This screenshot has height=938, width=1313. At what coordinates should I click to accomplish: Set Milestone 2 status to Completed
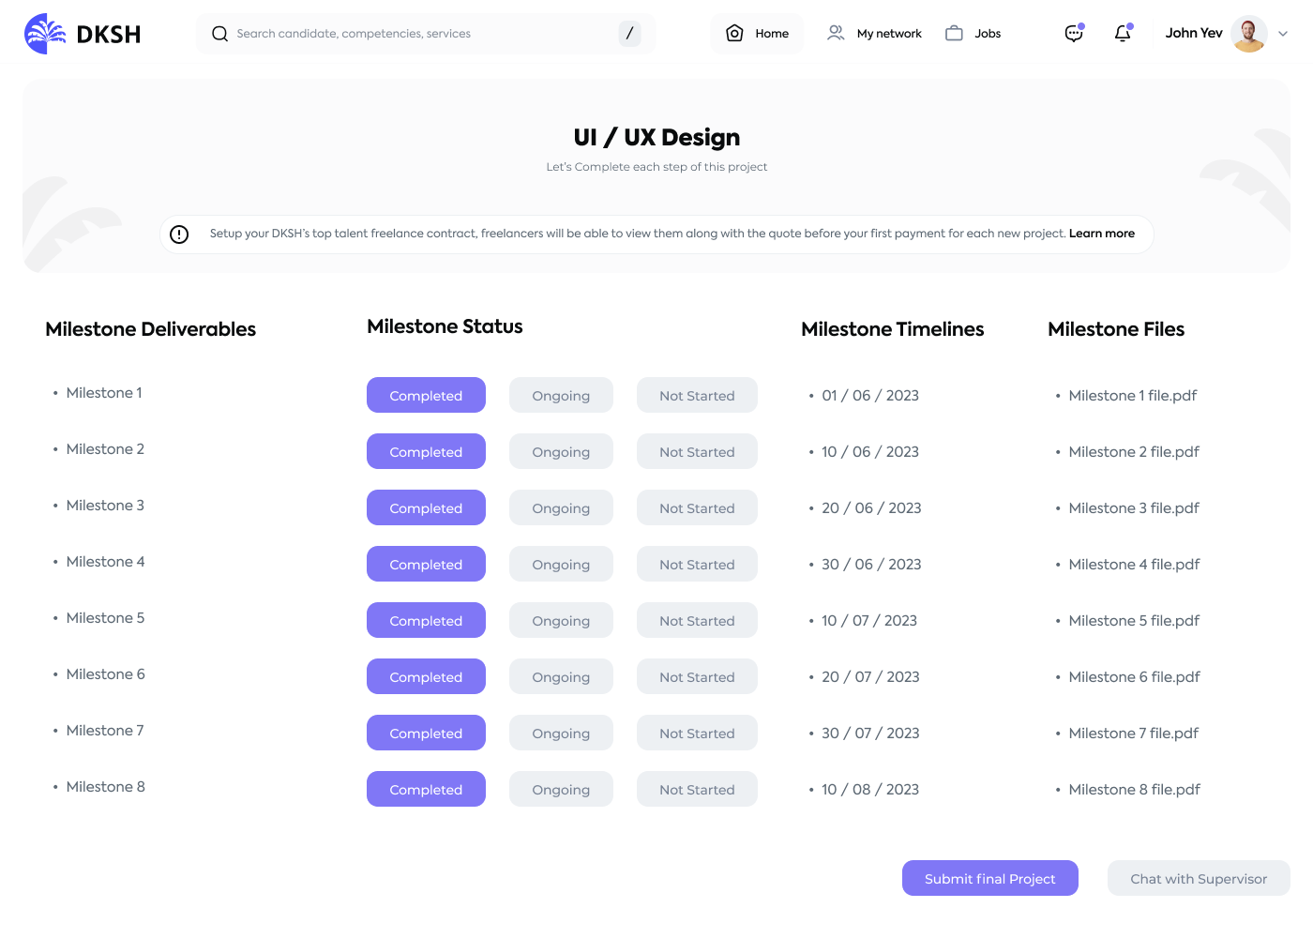tap(426, 451)
